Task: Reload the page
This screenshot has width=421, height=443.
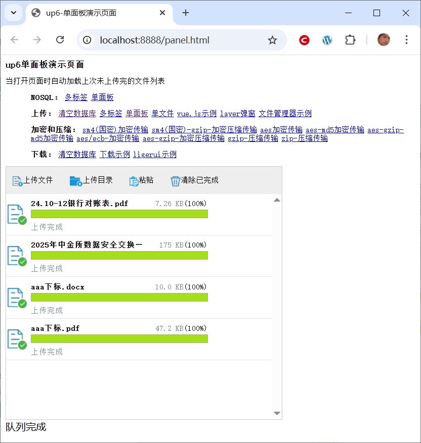Action: [x=60, y=40]
